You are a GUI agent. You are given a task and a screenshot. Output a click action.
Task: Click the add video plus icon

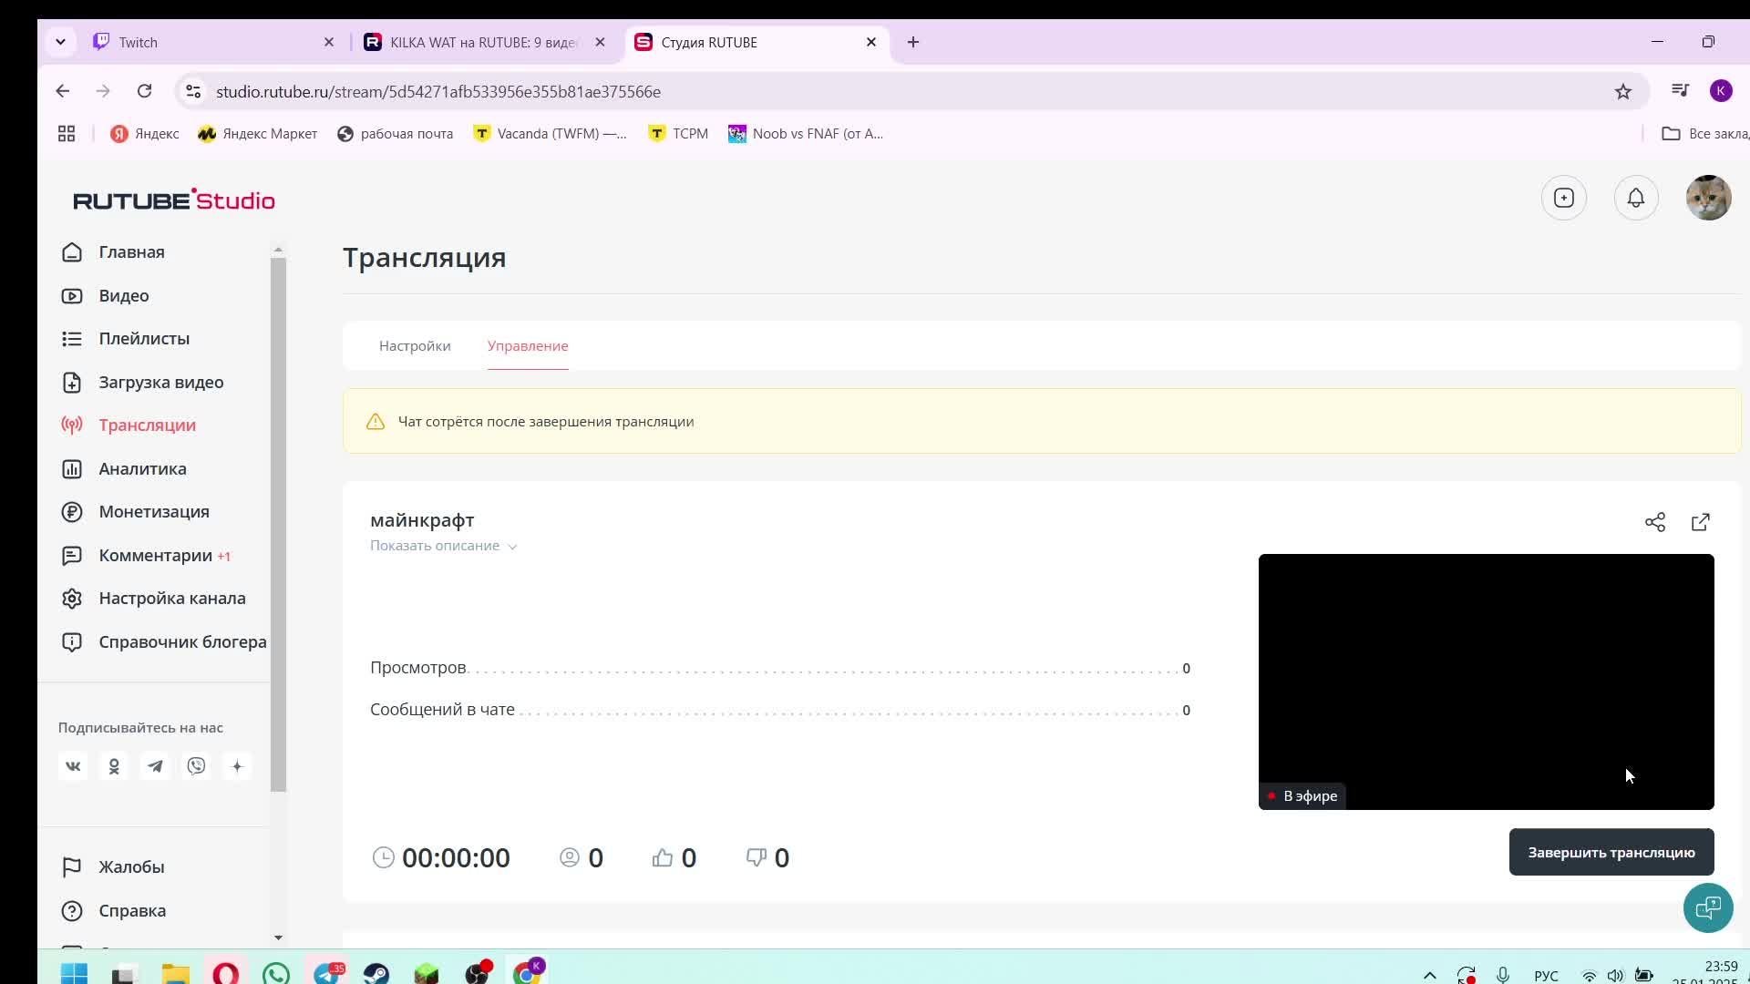click(x=1563, y=198)
